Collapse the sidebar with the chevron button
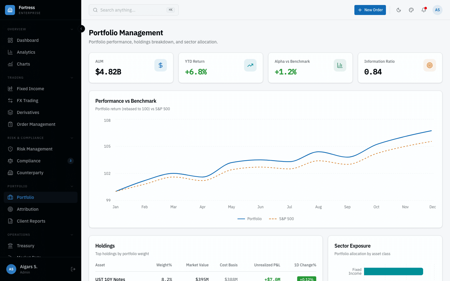Screen dimensions: 450x281 tap(81, 29)
